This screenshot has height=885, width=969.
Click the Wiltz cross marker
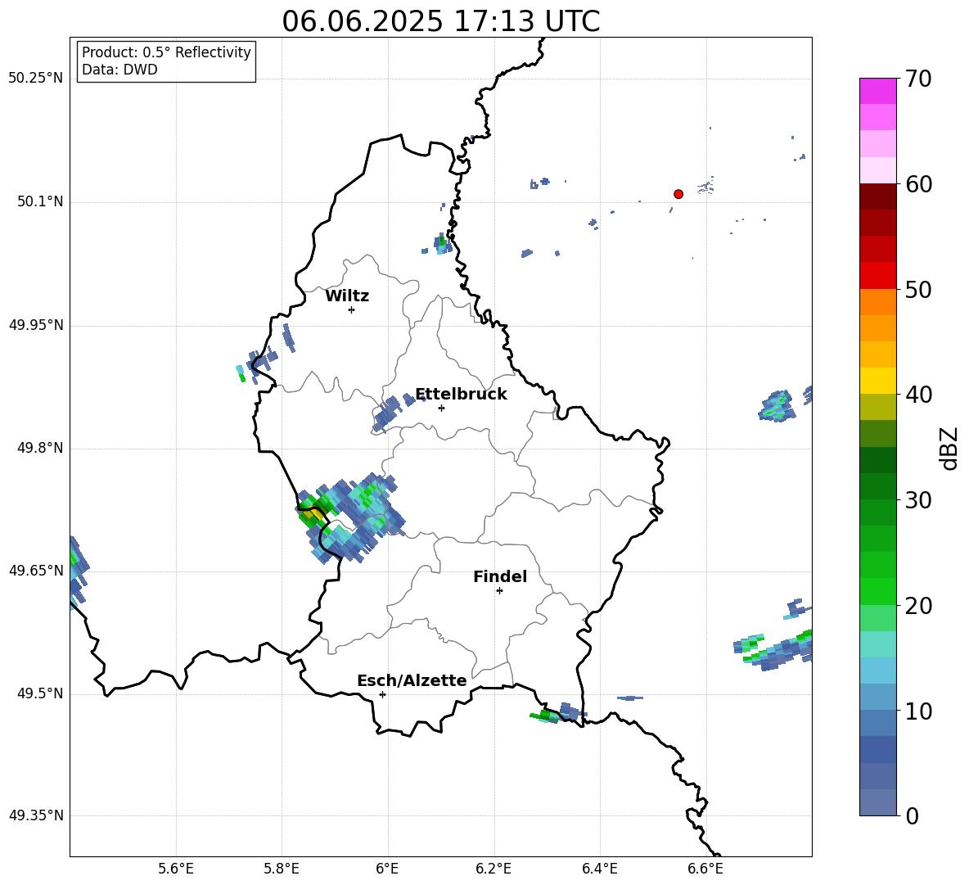pyautogui.click(x=352, y=309)
